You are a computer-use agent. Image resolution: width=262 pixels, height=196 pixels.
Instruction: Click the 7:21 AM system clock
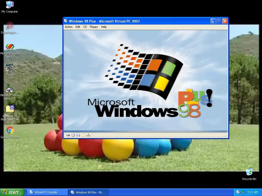pyautogui.click(x=253, y=192)
